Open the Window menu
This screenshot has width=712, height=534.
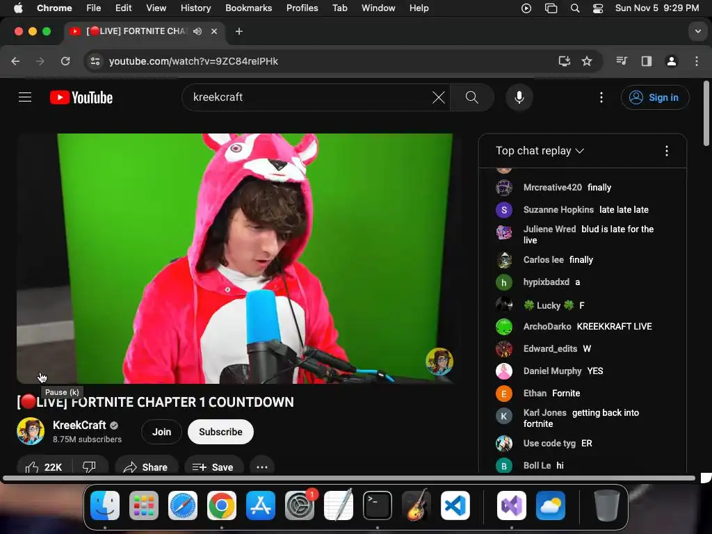click(378, 8)
